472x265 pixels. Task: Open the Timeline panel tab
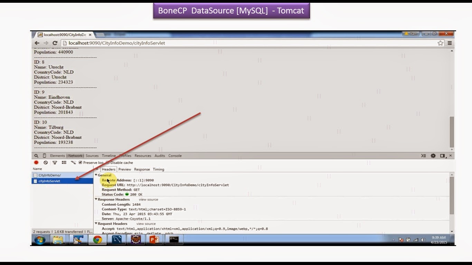coord(109,156)
